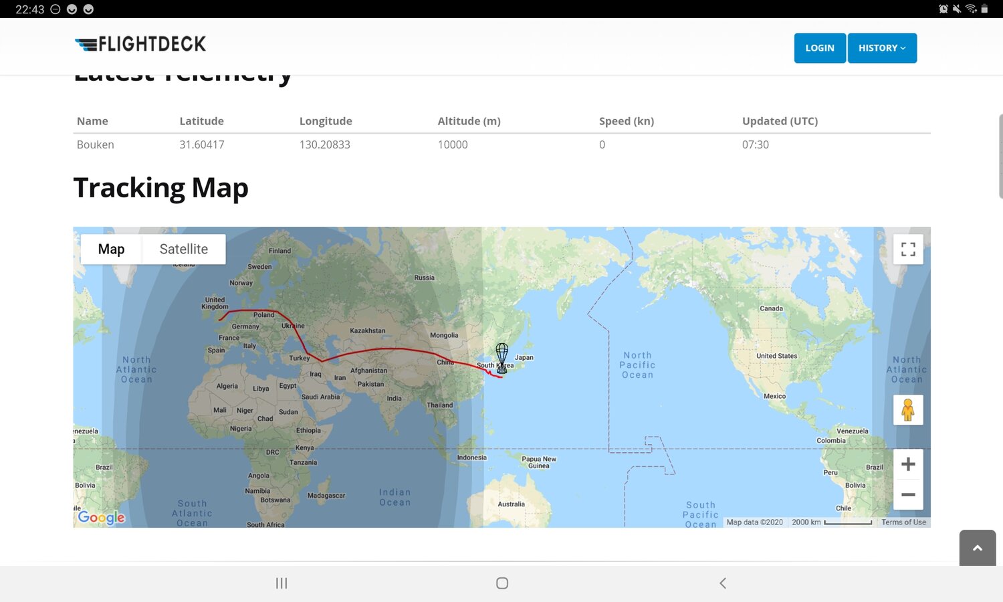1003x602 pixels.
Task: Click the Australia label on map
Action: coord(511,504)
